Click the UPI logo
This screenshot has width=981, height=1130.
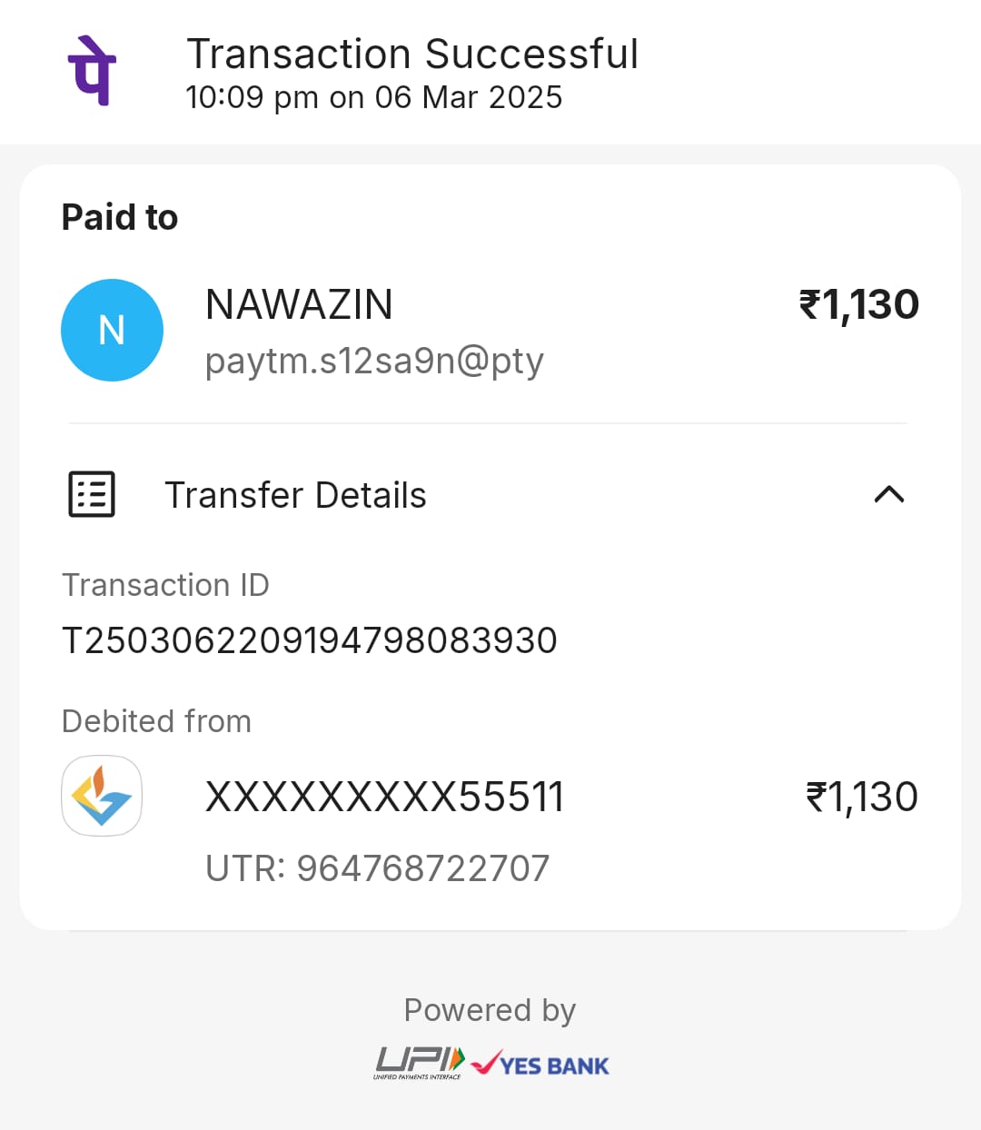pos(419,1062)
